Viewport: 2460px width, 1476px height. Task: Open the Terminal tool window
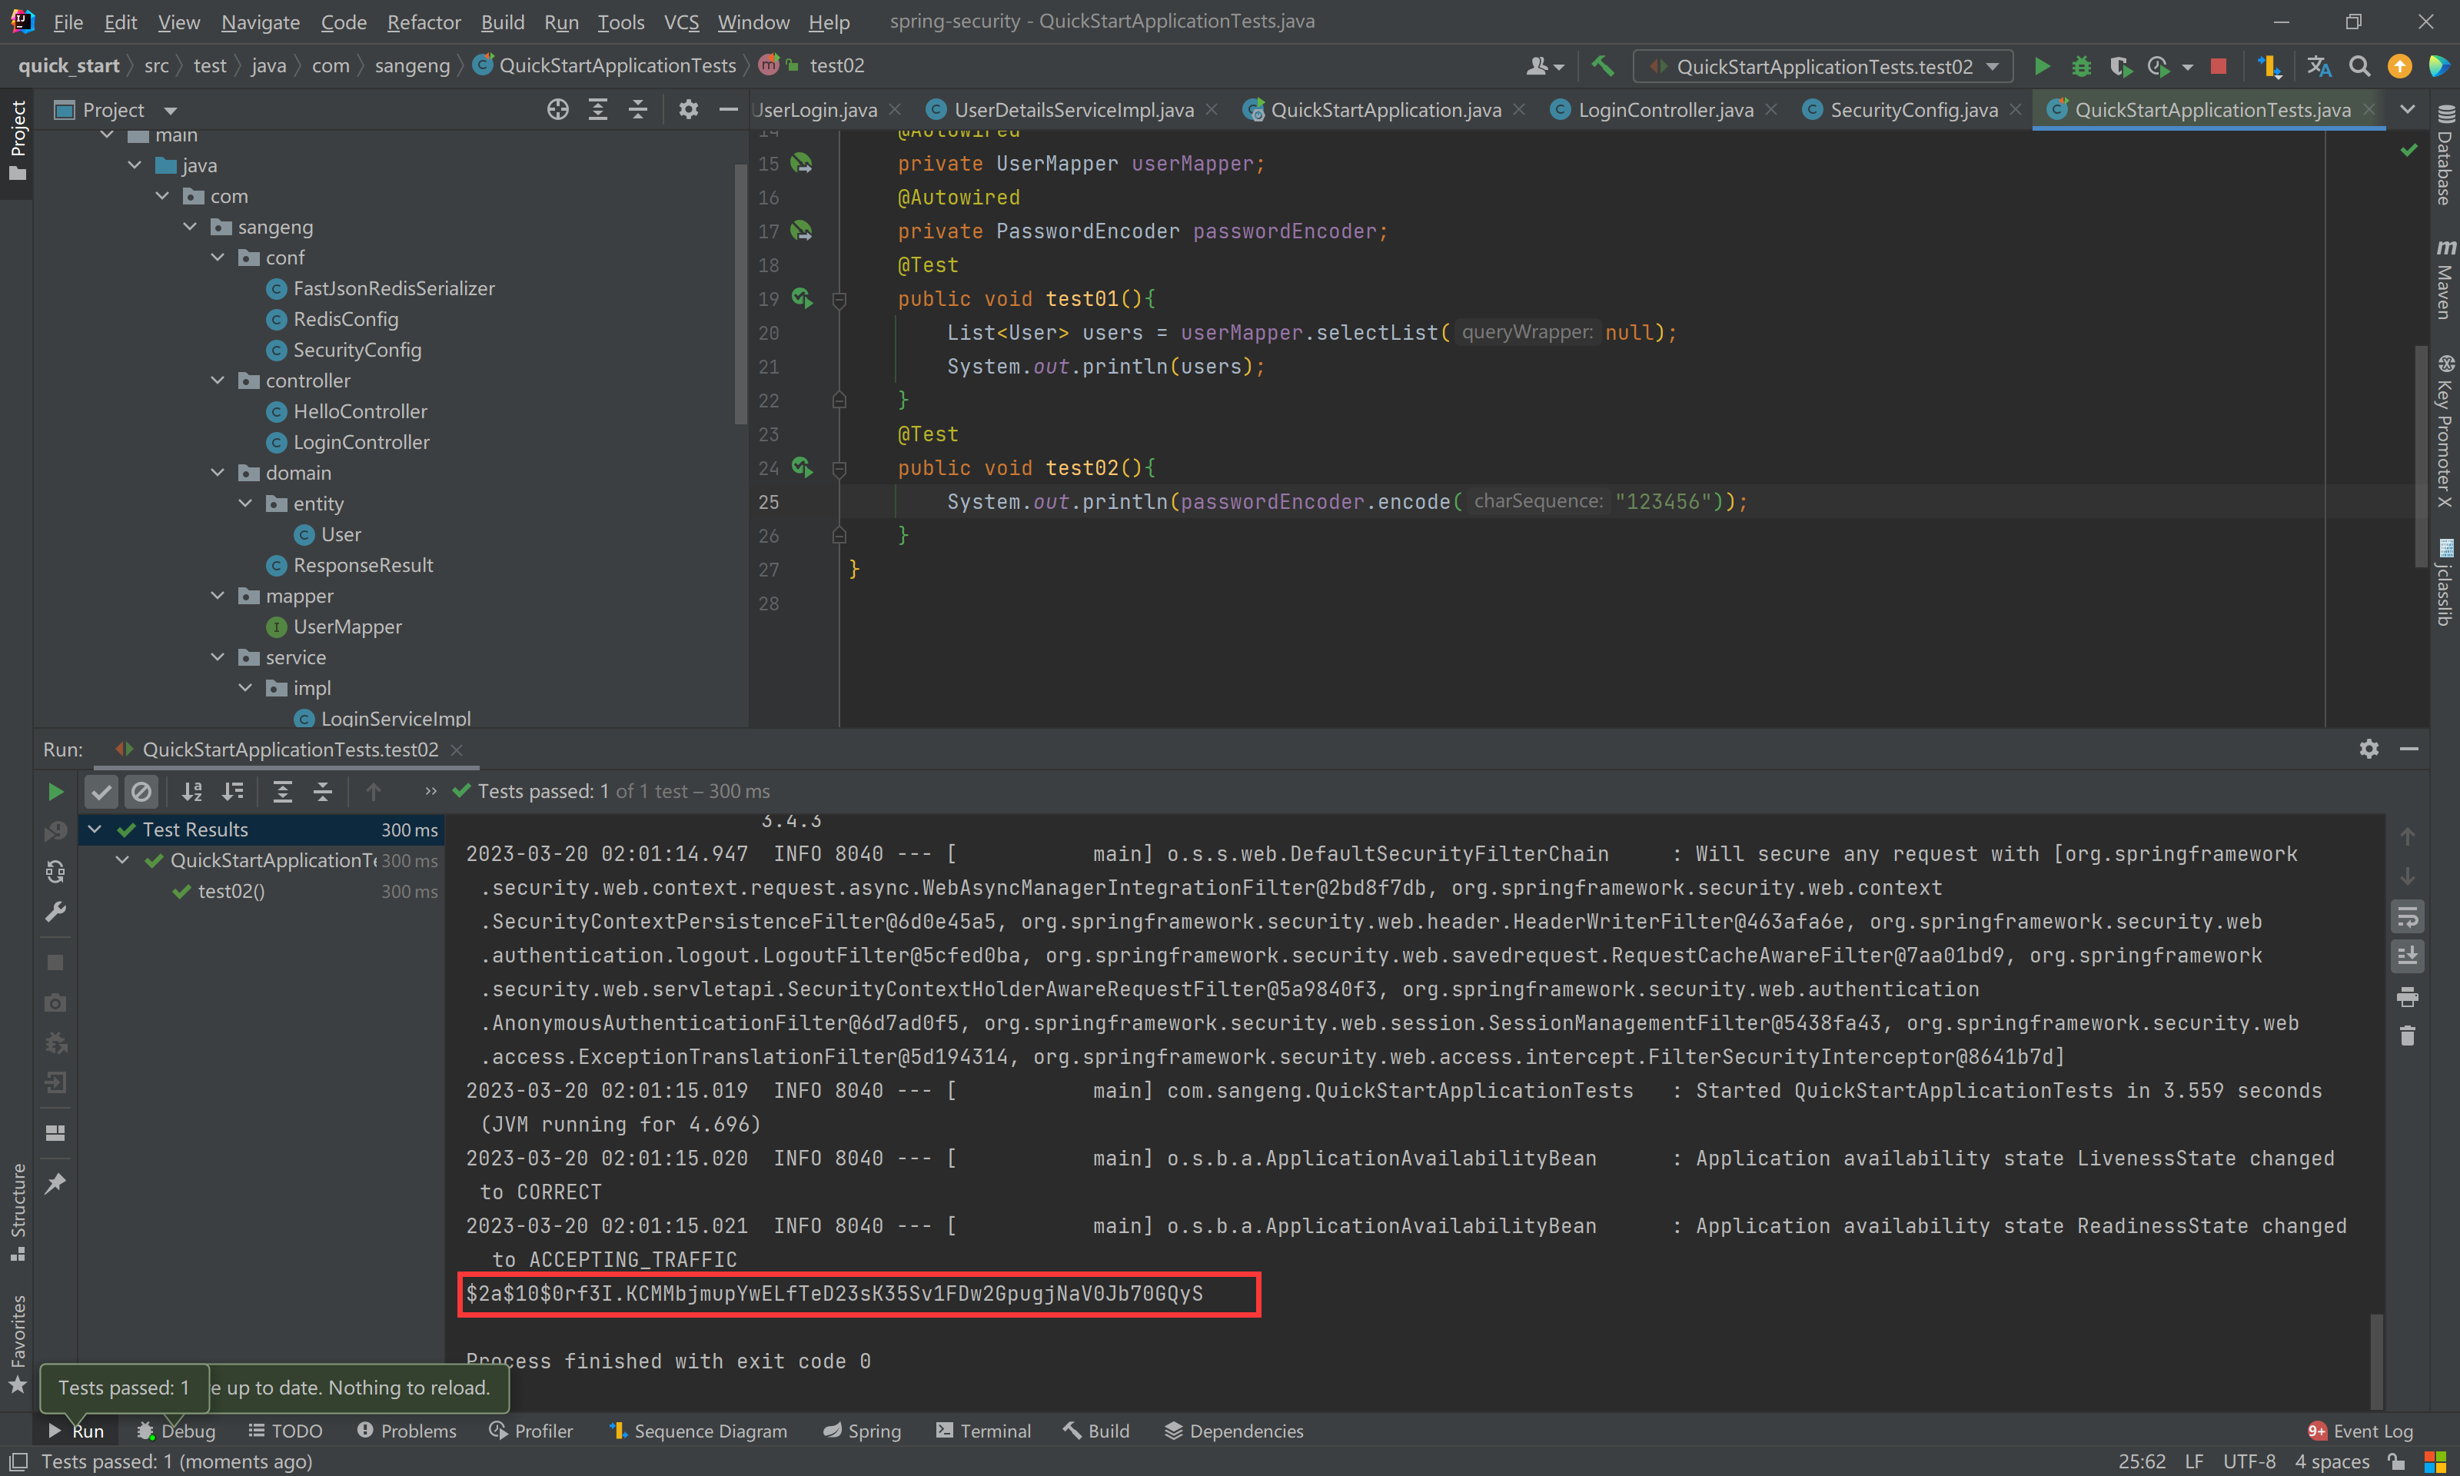coord(983,1430)
